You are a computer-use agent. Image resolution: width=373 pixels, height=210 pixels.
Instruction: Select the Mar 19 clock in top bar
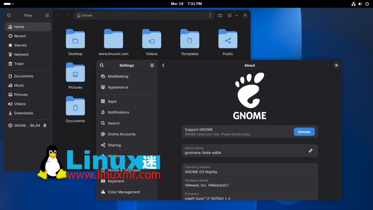pos(186,4)
